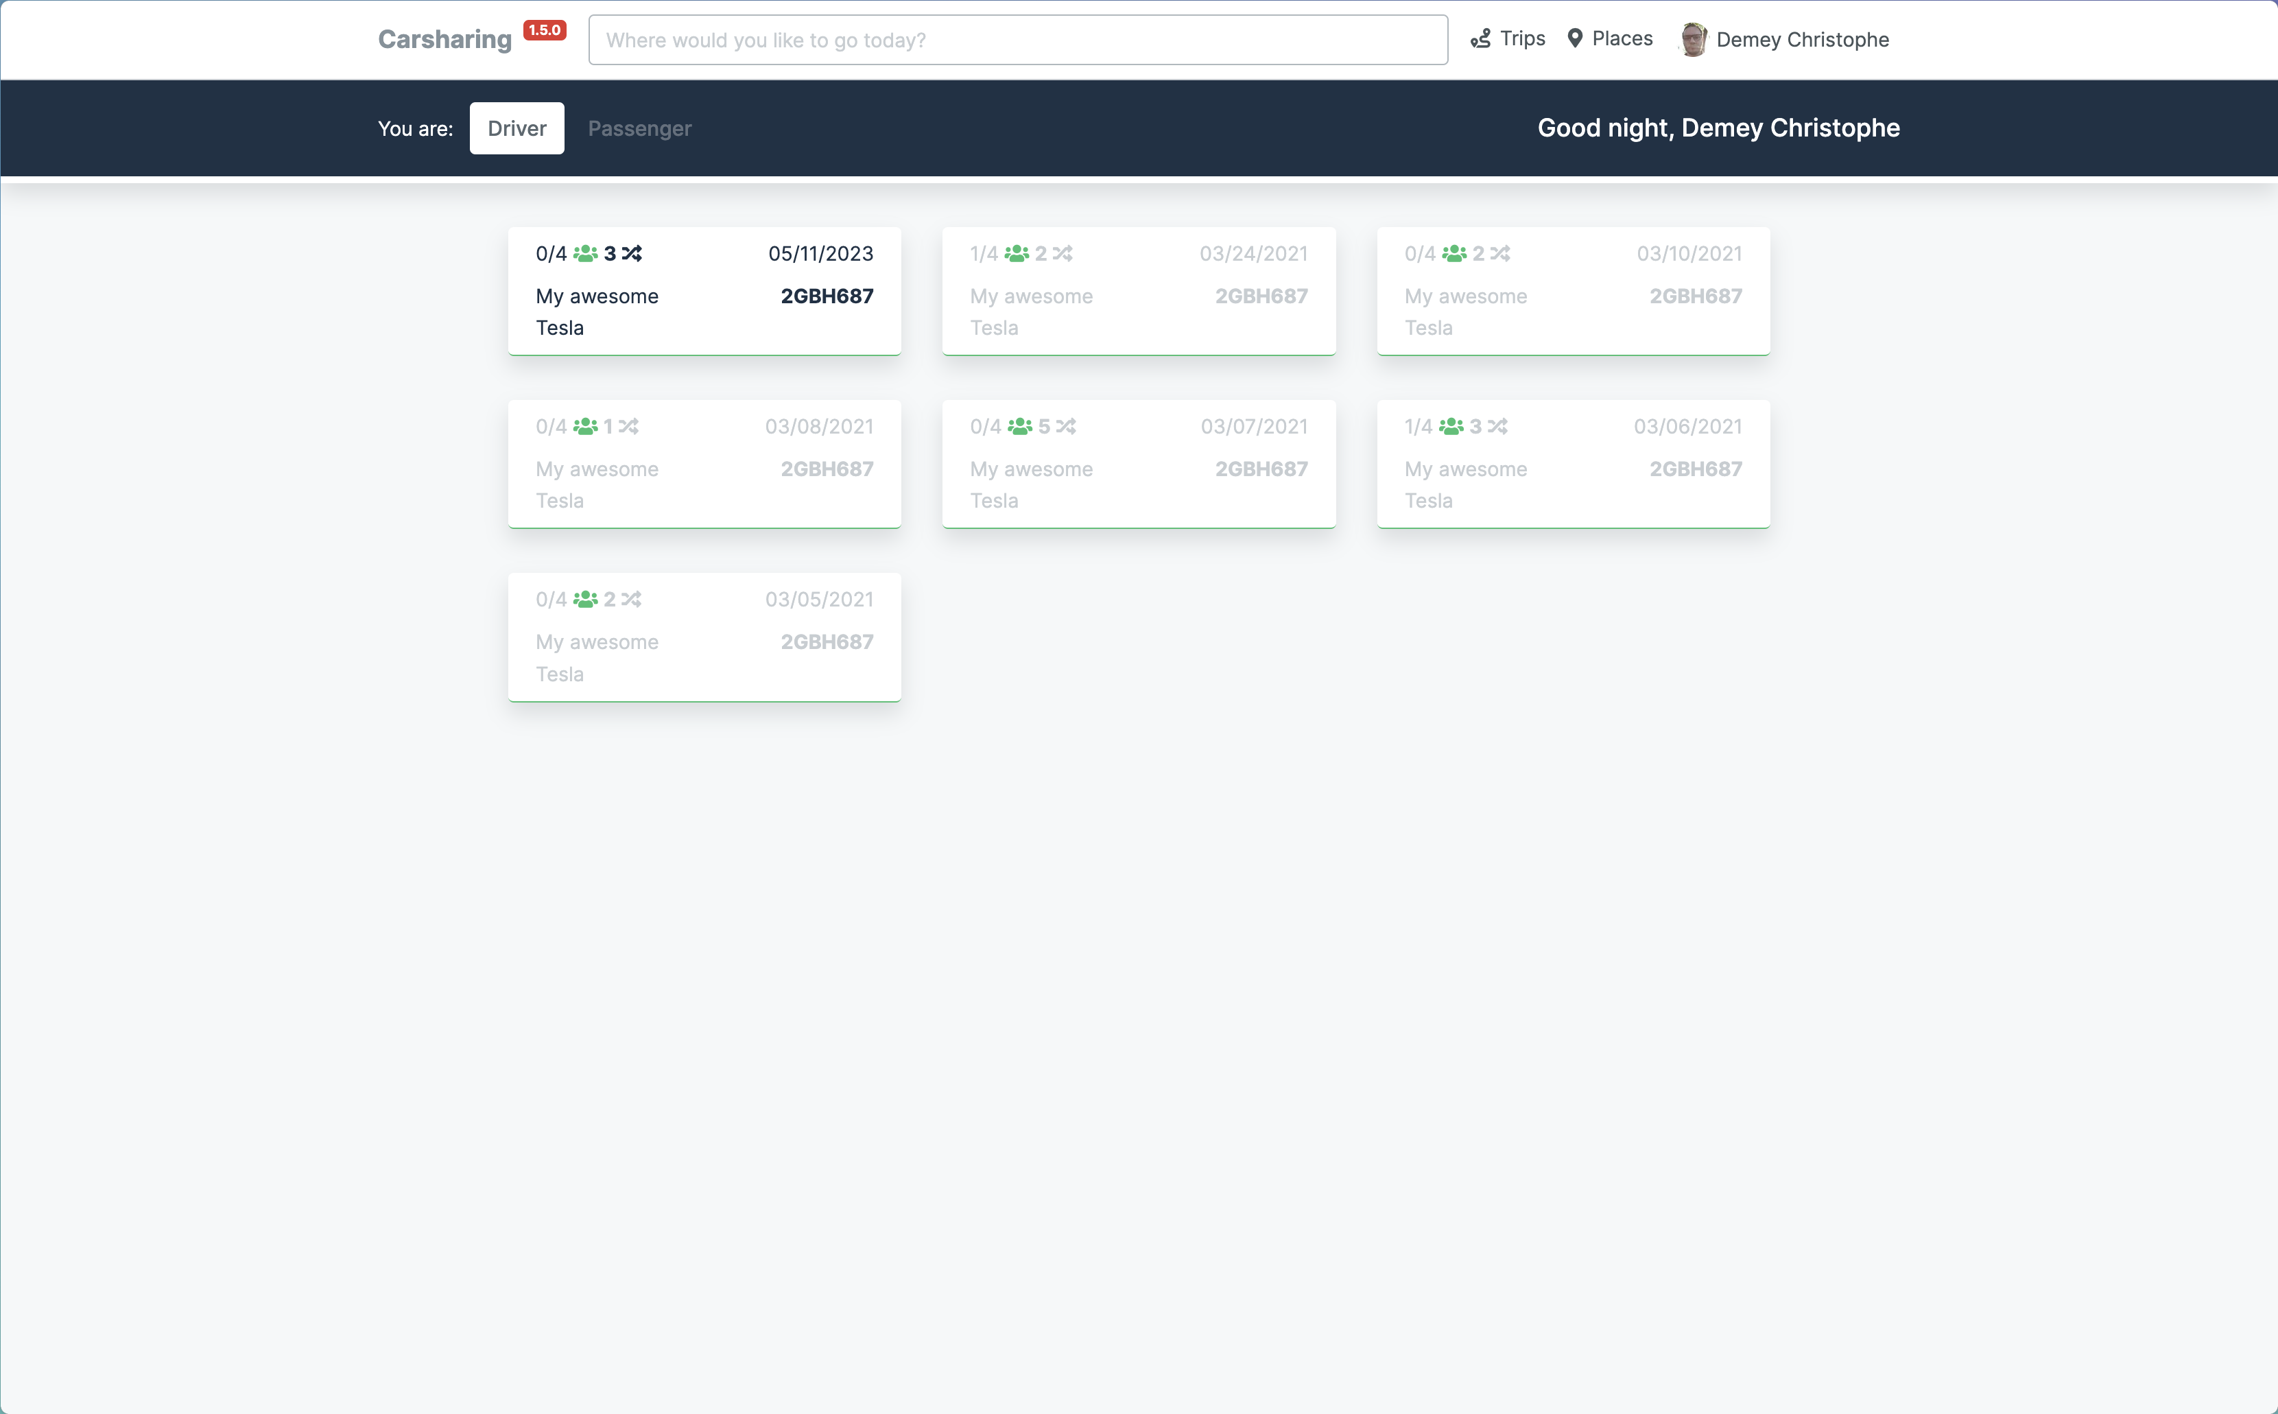Open the trip dated 03/08/2021
Viewport: 2278px width, 1414px height.
(x=705, y=464)
